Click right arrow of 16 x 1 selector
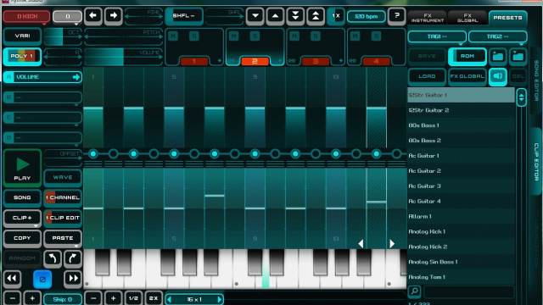The height and width of the screenshot is (305, 543). coord(220,299)
